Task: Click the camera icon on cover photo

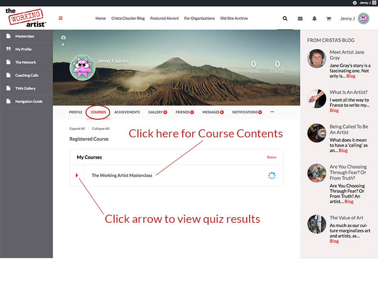Action: coord(63,38)
